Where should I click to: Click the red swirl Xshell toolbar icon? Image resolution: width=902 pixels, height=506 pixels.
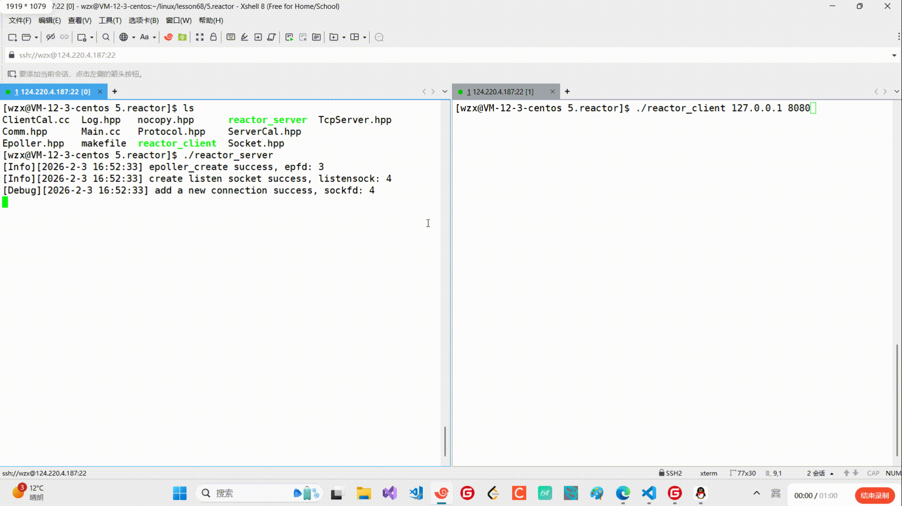pyautogui.click(x=168, y=37)
